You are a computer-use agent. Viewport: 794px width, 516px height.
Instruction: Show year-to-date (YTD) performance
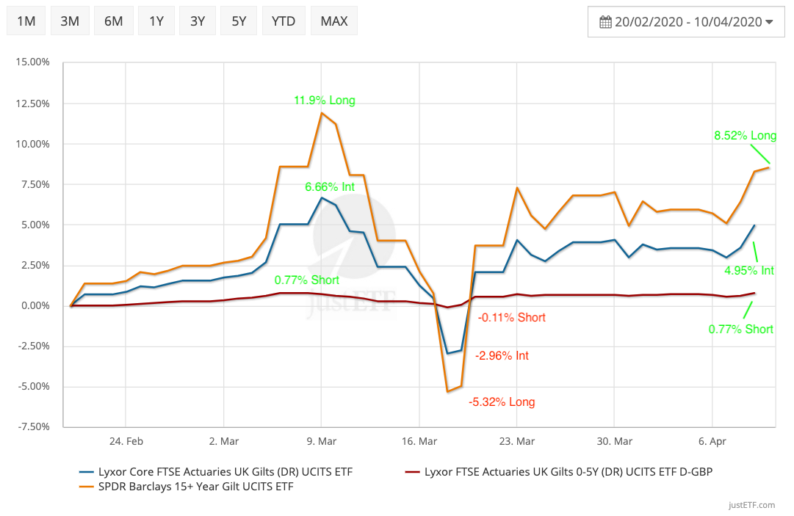click(283, 21)
